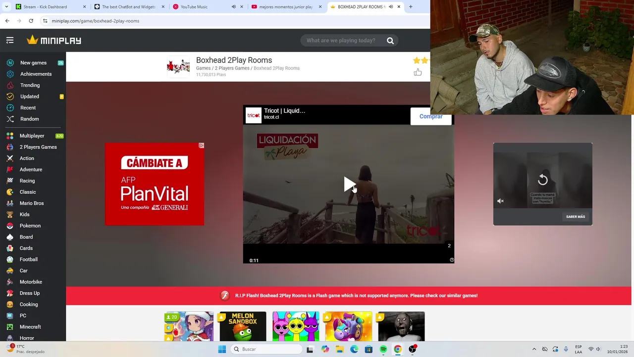Open the Cooking category
This screenshot has height=357, width=634.
point(29,304)
